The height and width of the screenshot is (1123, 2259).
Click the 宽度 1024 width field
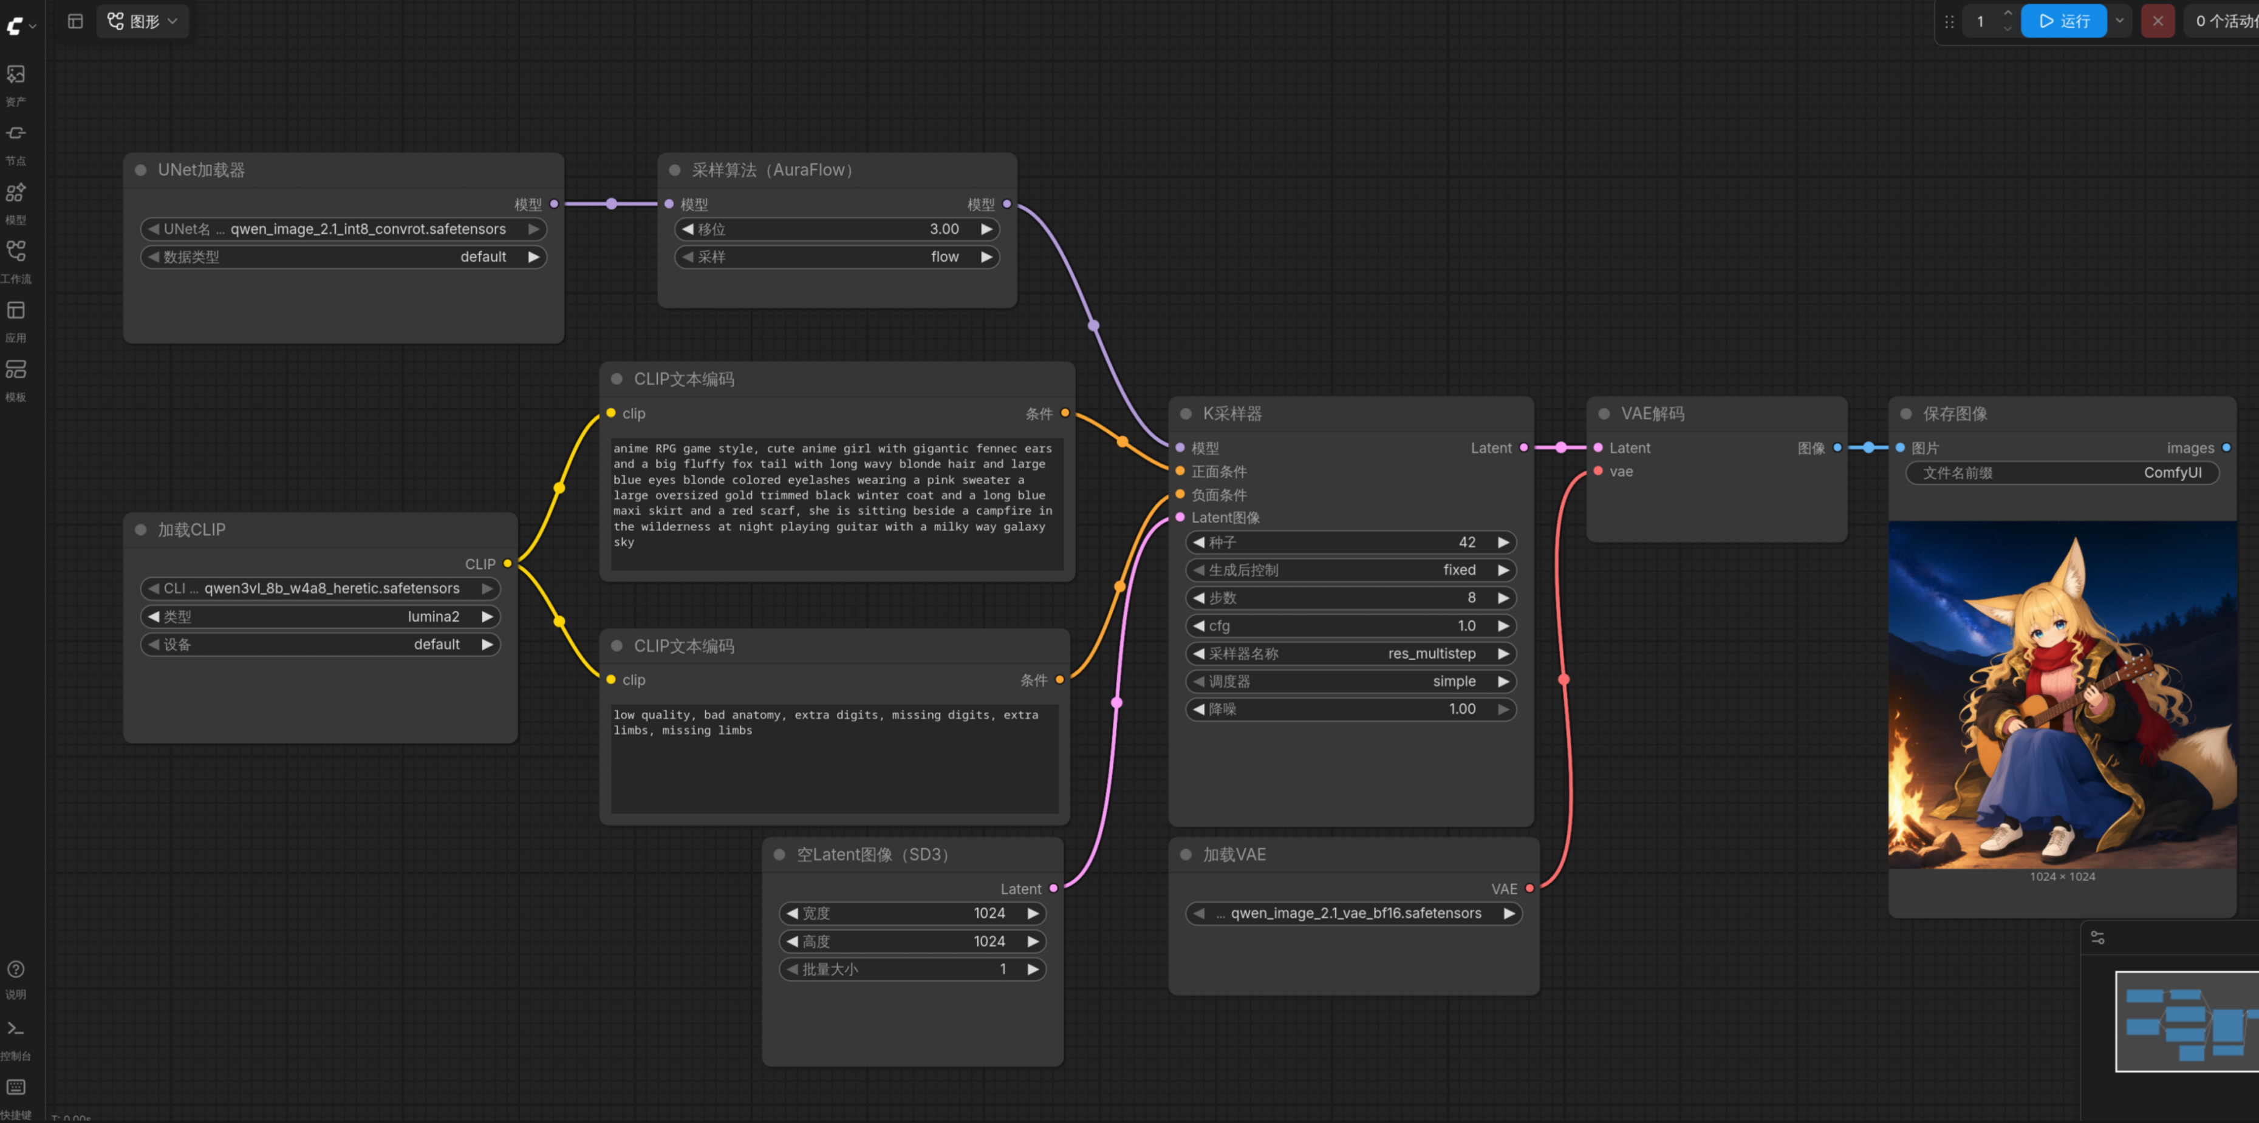pos(912,914)
